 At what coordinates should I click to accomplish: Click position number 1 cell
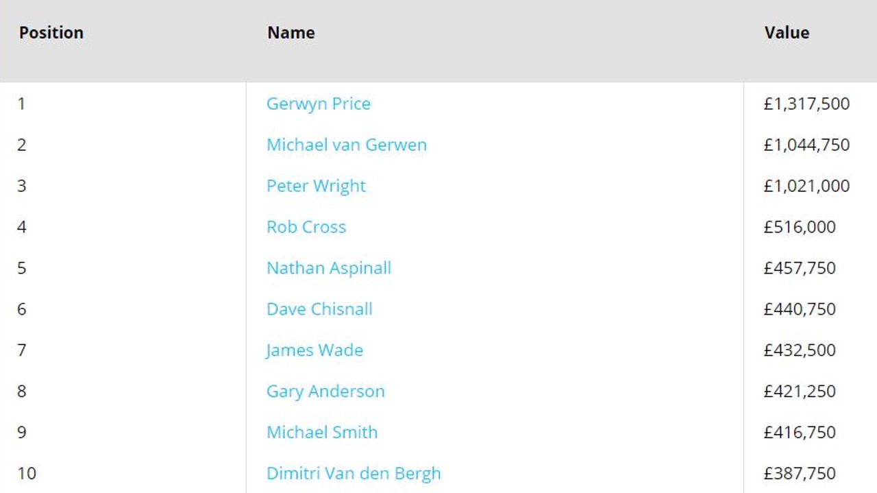tap(21, 104)
